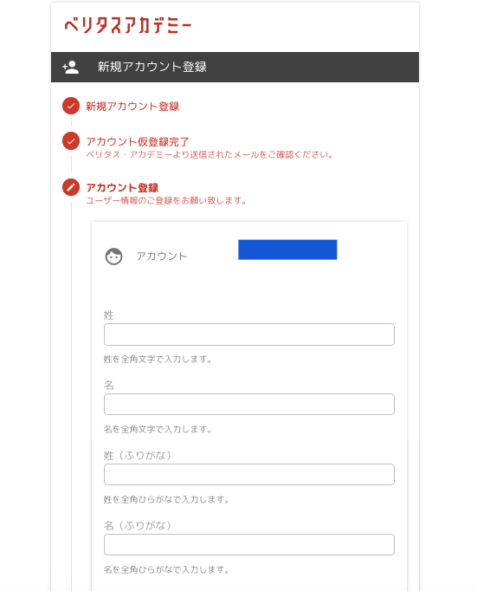Click the pencil icon for アカウント登録 step
This screenshot has width=477, height=591.
71,187
